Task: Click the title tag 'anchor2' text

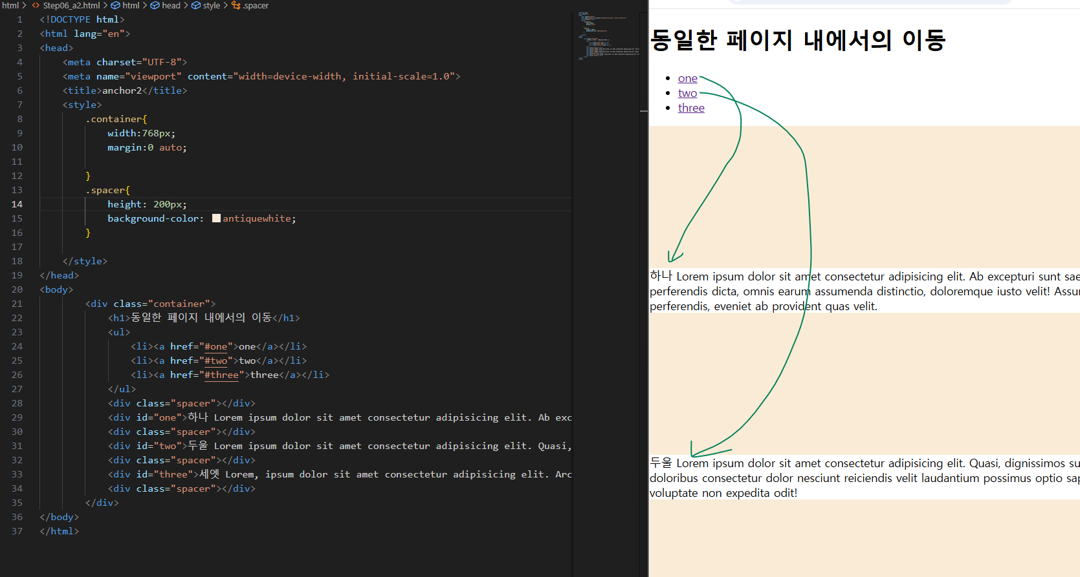Action: [x=122, y=90]
